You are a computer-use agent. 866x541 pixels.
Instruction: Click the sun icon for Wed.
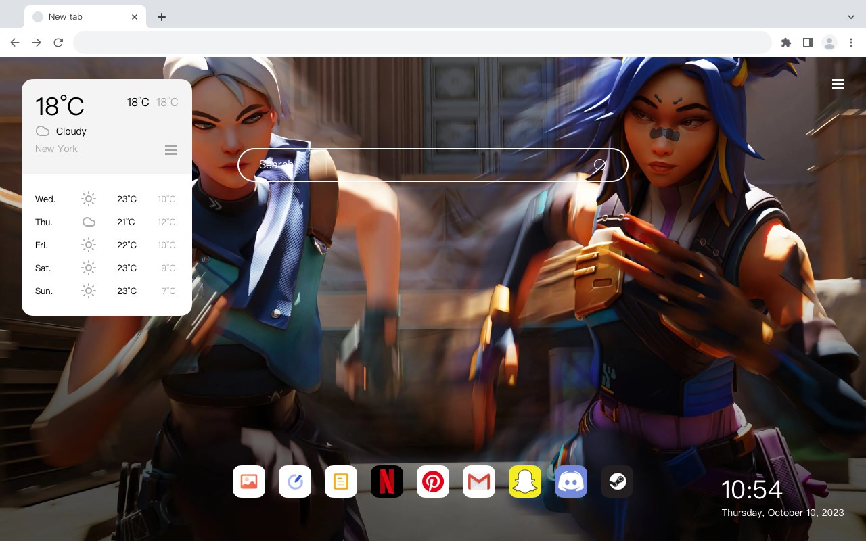pyautogui.click(x=89, y=199)
